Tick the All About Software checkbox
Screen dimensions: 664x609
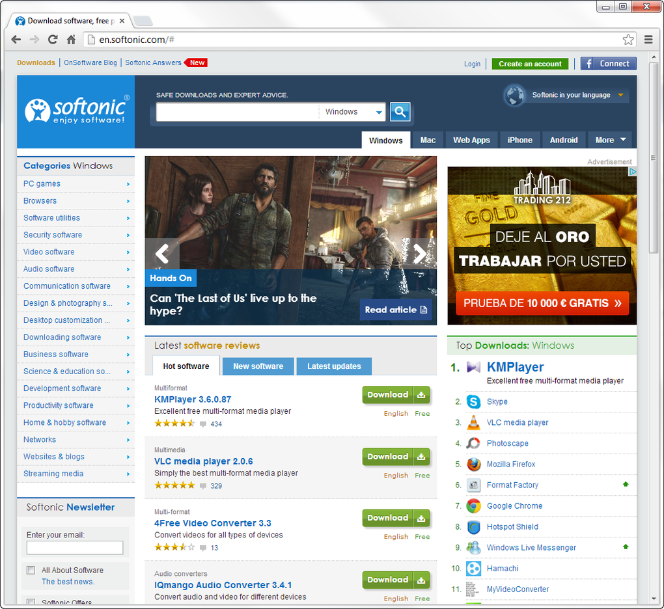pos(31,570)
